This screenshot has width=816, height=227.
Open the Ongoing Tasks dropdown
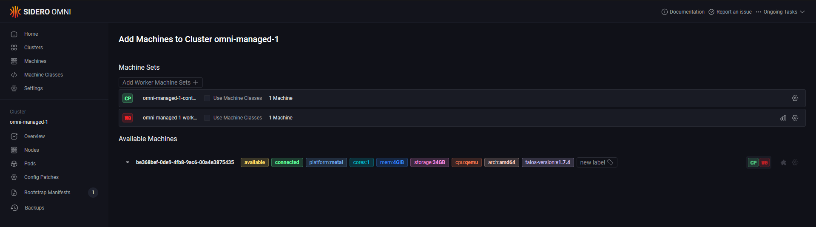click(x=780, y=12)
